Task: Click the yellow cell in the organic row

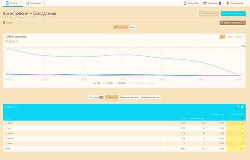Action: coord(236,134)
